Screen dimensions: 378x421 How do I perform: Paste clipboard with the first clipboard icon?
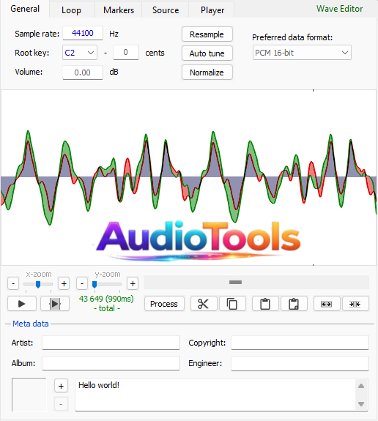265,304
